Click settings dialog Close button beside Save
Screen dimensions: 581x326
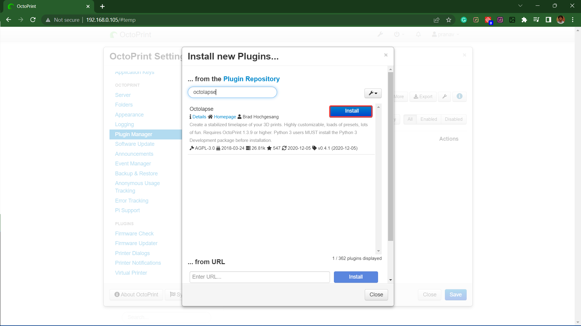tap(429, 295)
